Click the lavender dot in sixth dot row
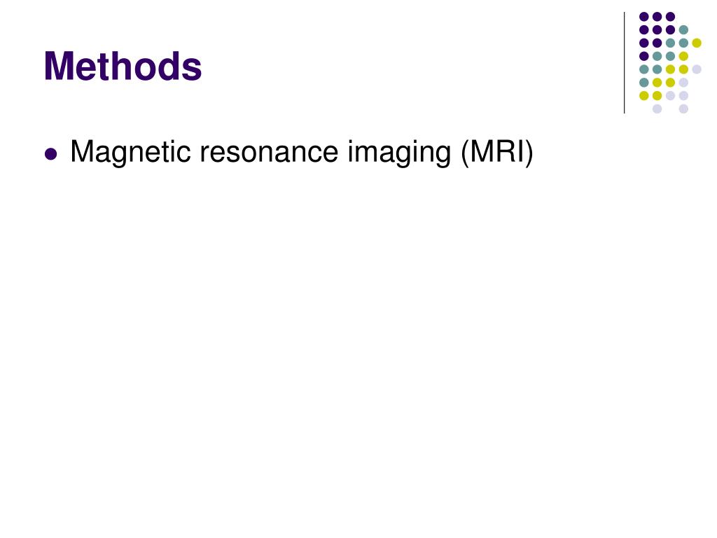 click(683, 83)
